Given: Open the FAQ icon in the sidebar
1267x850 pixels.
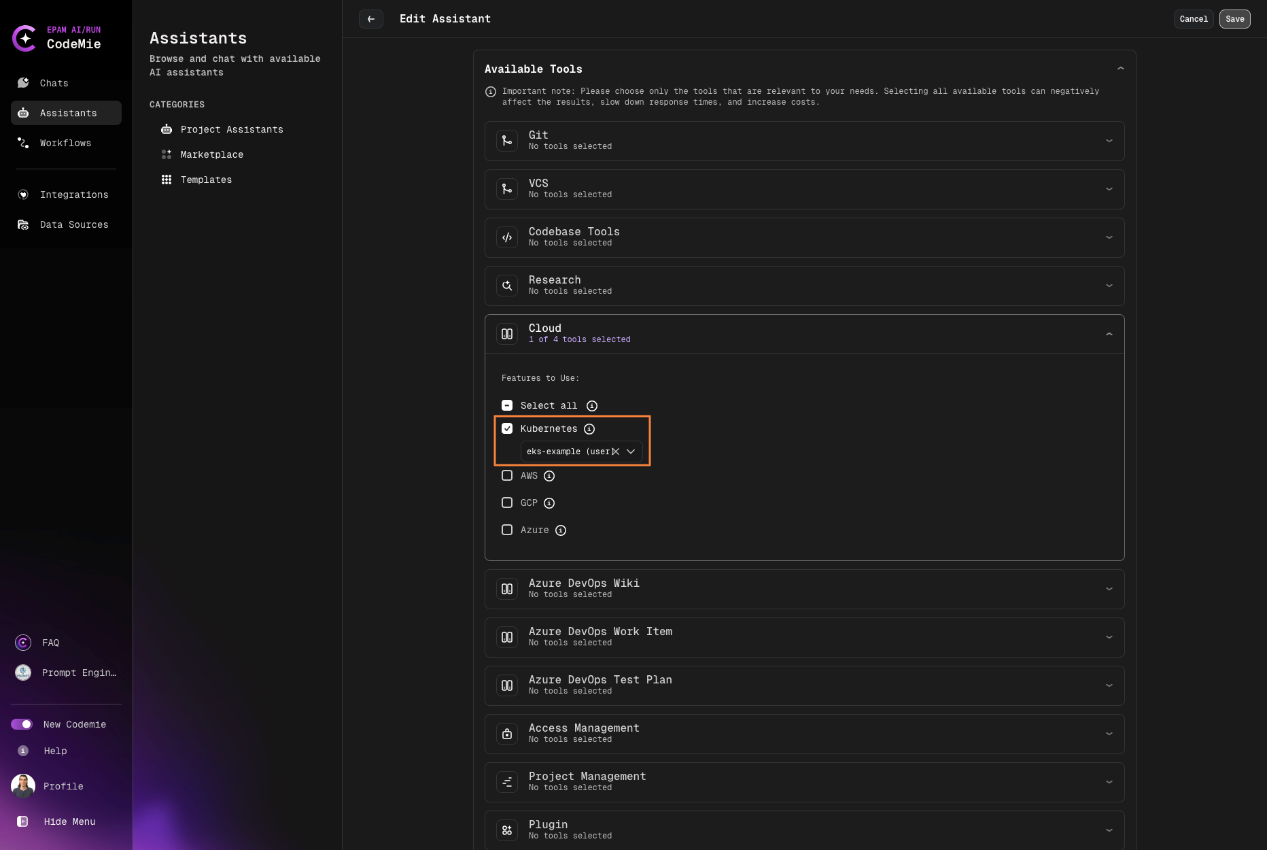Looking at the screenshot, I should [23, 643].
